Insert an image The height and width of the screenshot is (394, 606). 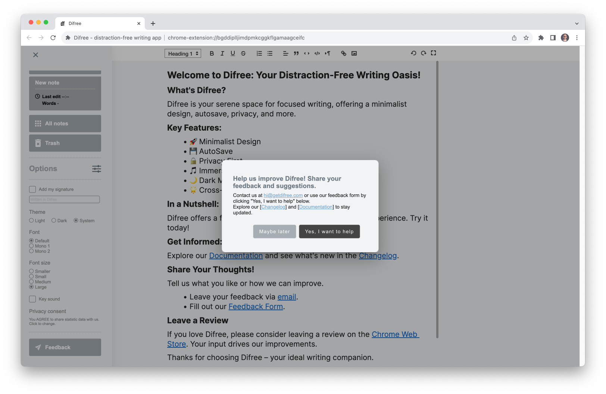[354, 53]
